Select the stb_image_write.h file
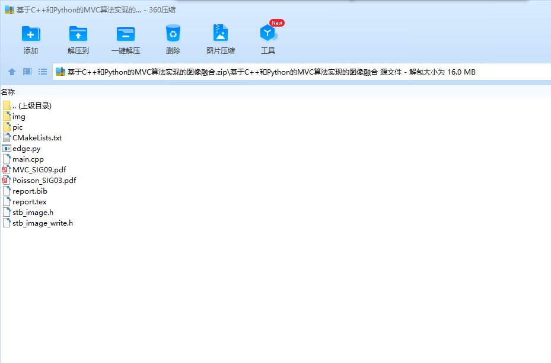Viewport: 551px width, 363px height. pyautogui.click(x=38, y=223)
